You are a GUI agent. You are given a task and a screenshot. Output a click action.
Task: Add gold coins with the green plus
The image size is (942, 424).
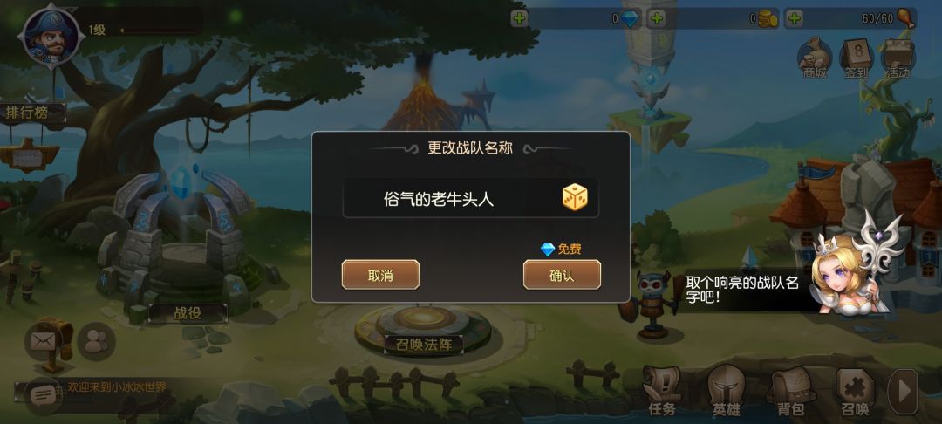(x=657, y=18)
